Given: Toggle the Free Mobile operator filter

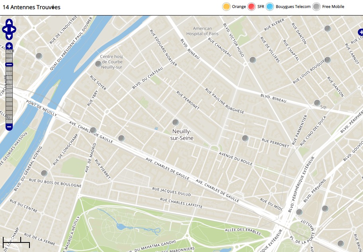Looking at the screenshot, I should (x=316, y=7).
